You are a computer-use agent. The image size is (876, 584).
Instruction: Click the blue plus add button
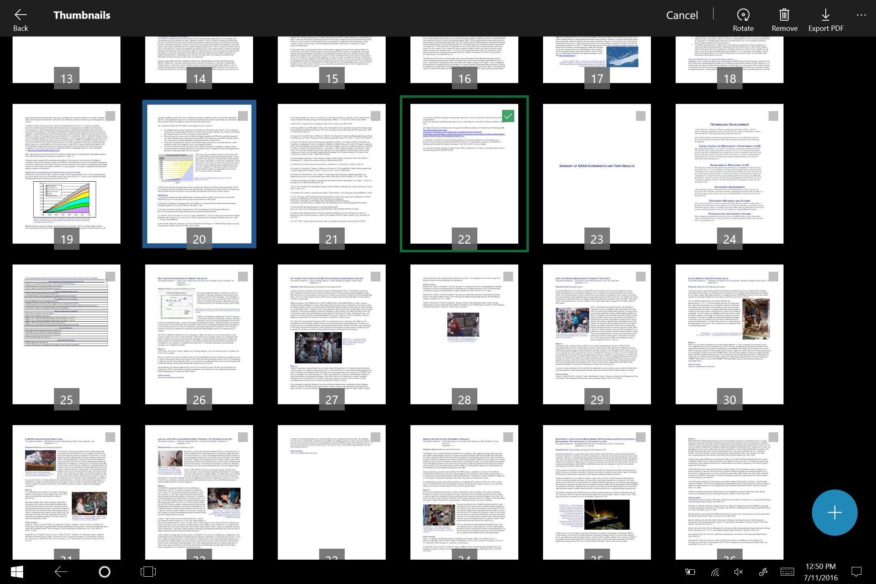pos(834,512)
